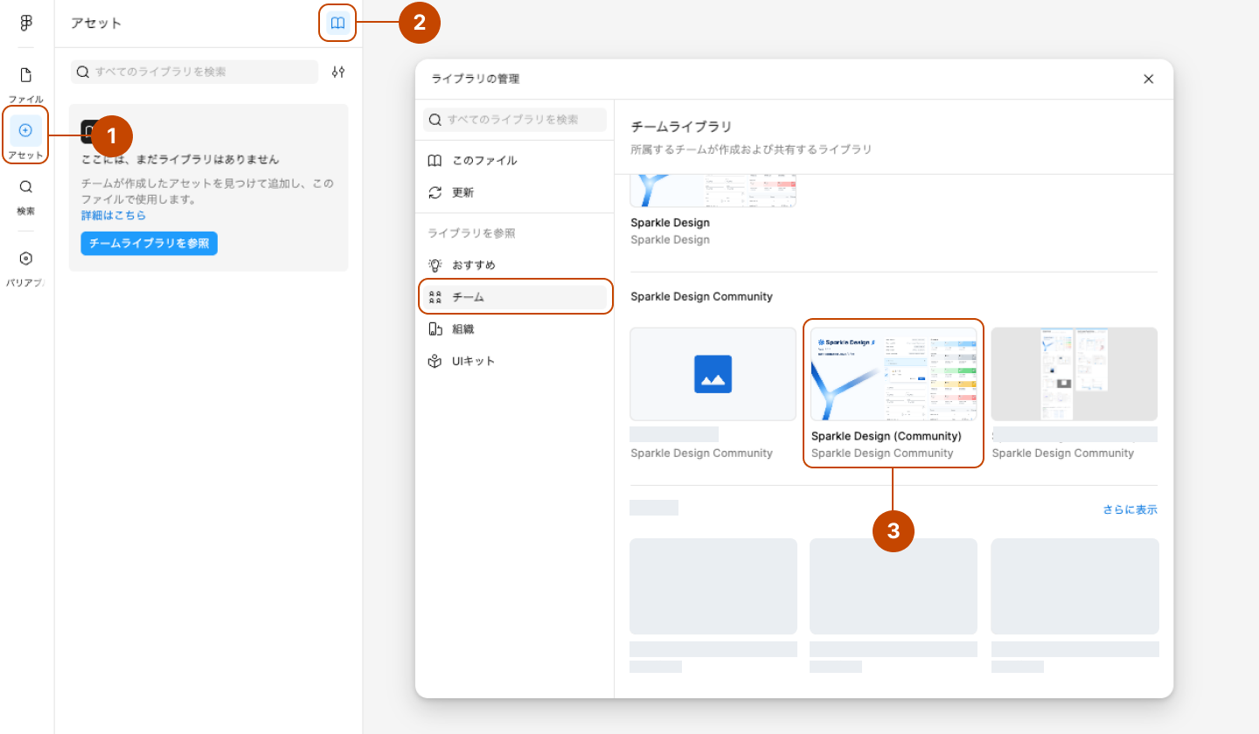
Task: Click the magnifier icon in dialog search
Action: pos(435,120)
